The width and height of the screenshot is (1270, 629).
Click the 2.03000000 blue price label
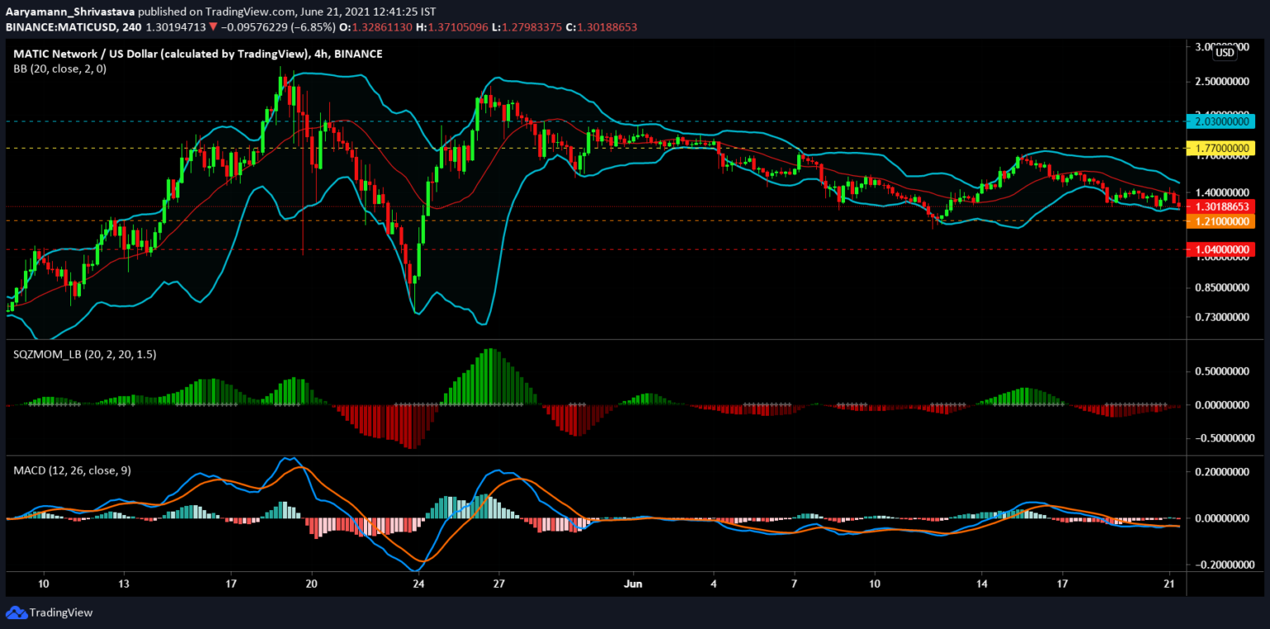click(1221, 121)
